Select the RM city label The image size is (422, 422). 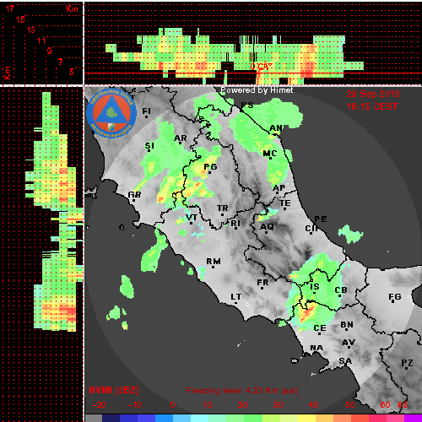(x=214, y=262)
